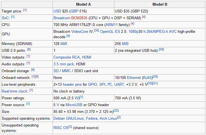
Task: Click the Ethernet link for Model B
Action: (134, 78)
